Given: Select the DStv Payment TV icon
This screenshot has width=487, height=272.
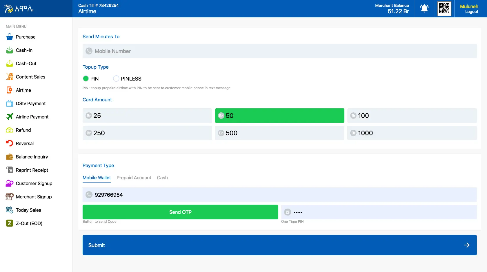Looking at the screenshot, I should [10, 103].
